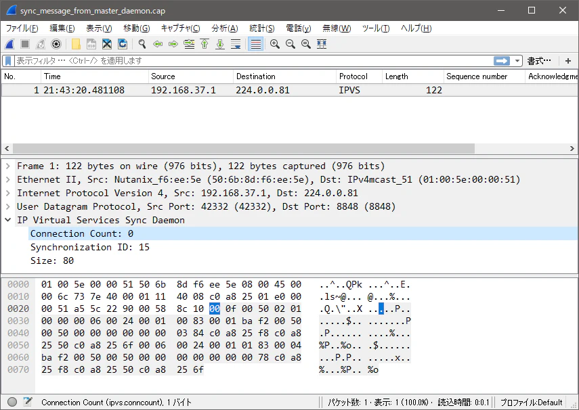
Task: Close the capture file X icon
Action: 107,44
